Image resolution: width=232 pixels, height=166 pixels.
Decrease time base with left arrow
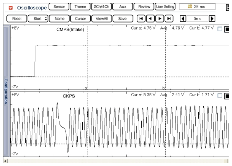click(183, 18)
